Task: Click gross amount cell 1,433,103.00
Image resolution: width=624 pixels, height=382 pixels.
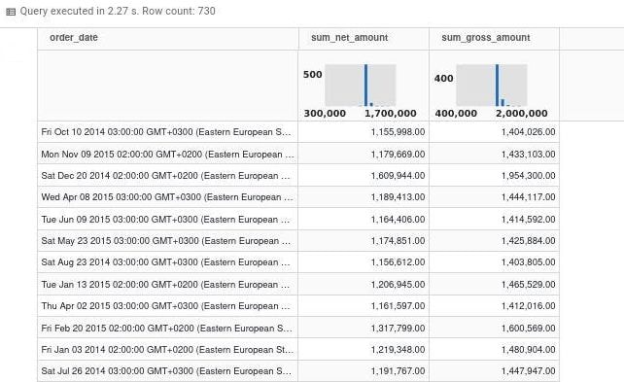Action: 495,154
